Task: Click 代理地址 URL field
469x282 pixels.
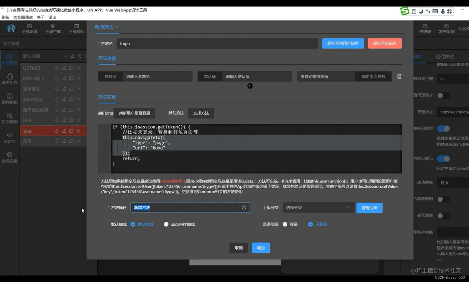Action: coord(453,112)
